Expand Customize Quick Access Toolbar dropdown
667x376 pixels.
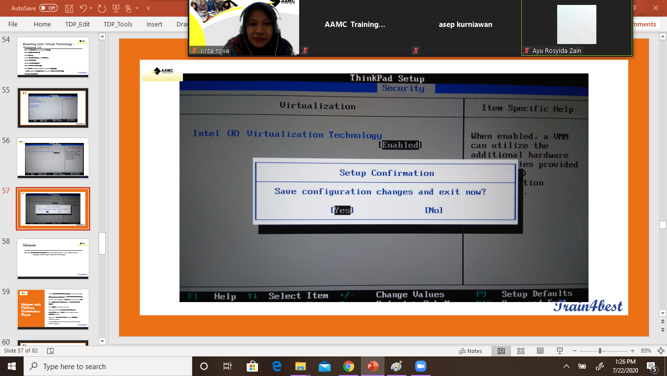[x=148, y=8]
